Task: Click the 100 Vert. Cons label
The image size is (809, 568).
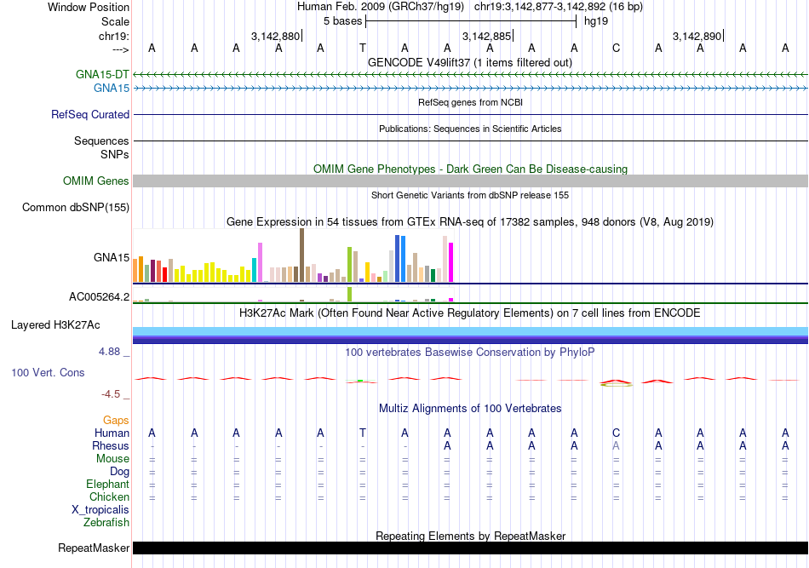Action: pos(48,372)
